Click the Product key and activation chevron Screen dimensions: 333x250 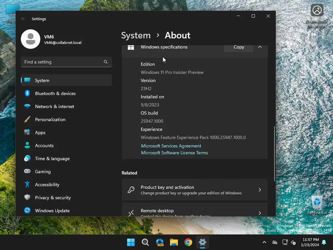pos(260,190)
